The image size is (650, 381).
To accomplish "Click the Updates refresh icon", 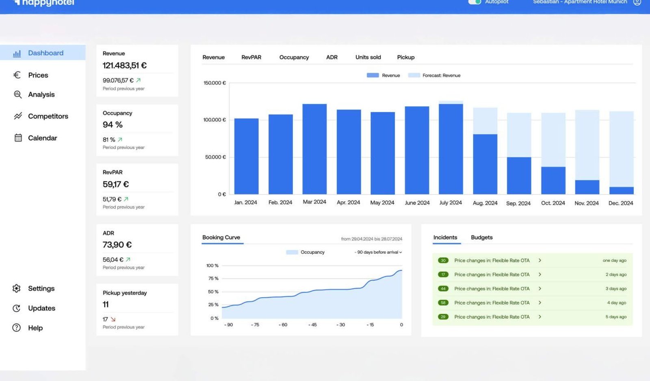I will coord(17,308).
